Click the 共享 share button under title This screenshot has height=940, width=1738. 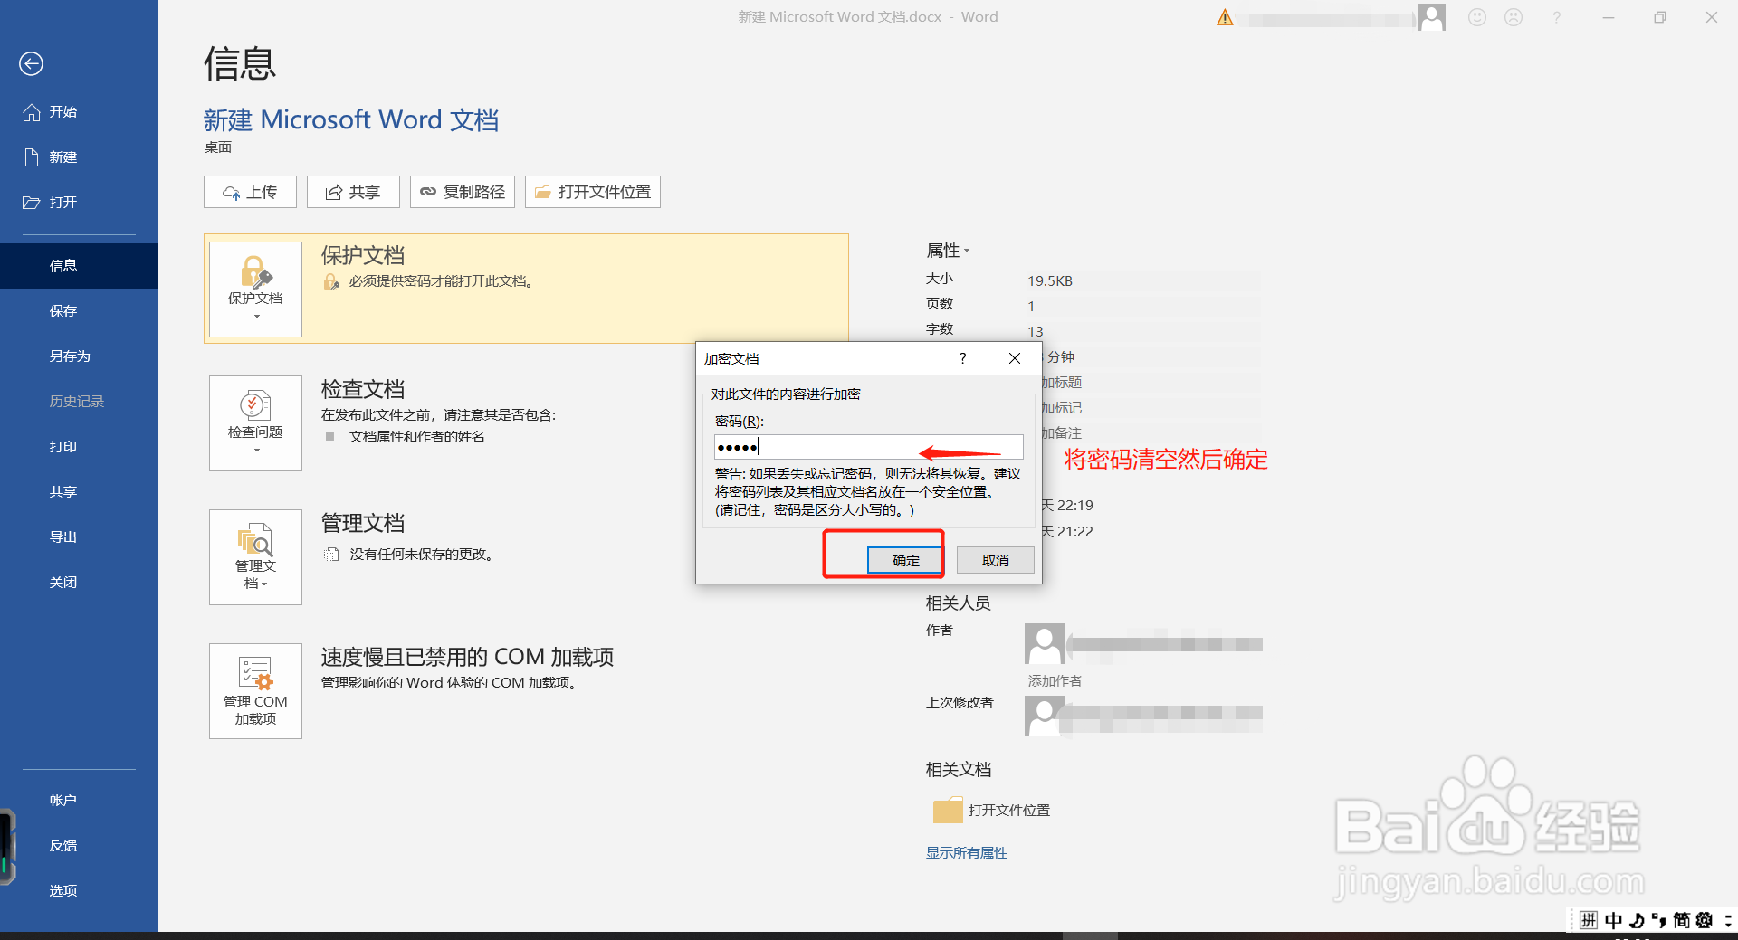coord(353,192)
